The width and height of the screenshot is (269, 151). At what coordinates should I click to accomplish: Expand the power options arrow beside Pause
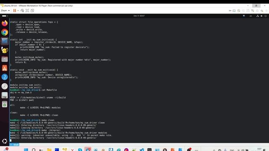pos(18,10)
